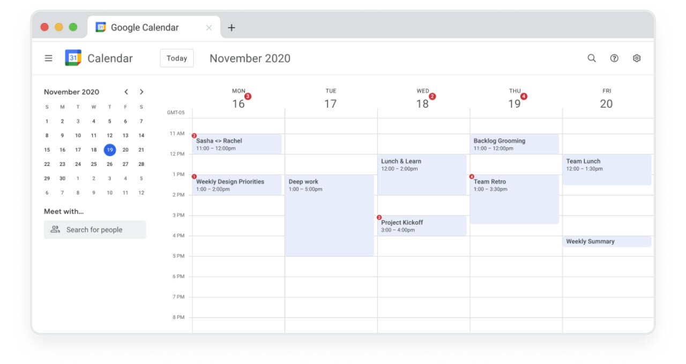Viewport: 686px width, 364px height.
Task: Open the Team Retro event
Action: pos(514,199)
